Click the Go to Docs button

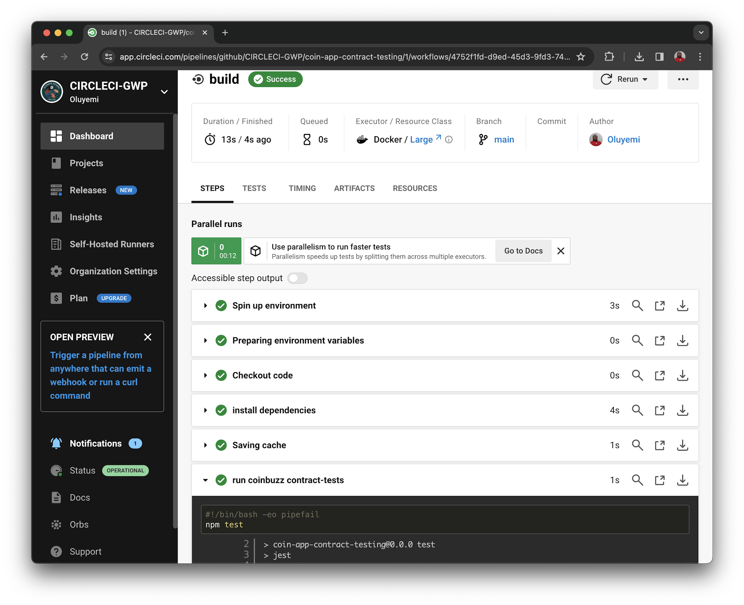[x=523, y=251]
